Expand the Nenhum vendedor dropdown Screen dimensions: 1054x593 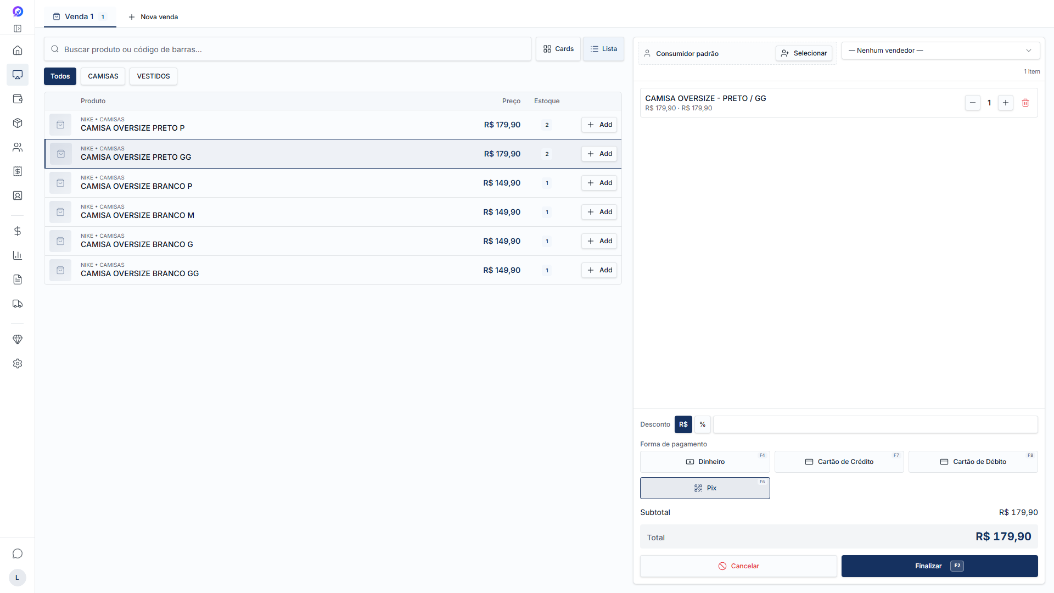pos(941,51)
